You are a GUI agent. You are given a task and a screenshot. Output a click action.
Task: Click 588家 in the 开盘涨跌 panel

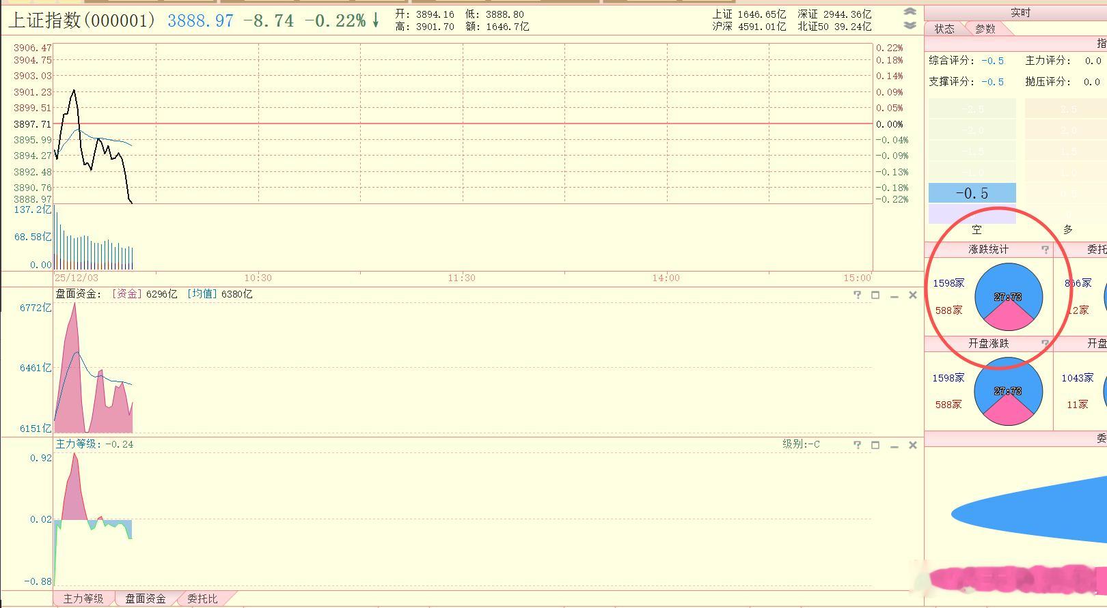(948, 405)
